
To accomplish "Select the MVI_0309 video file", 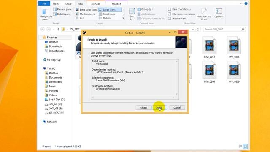I will [234, 72].
